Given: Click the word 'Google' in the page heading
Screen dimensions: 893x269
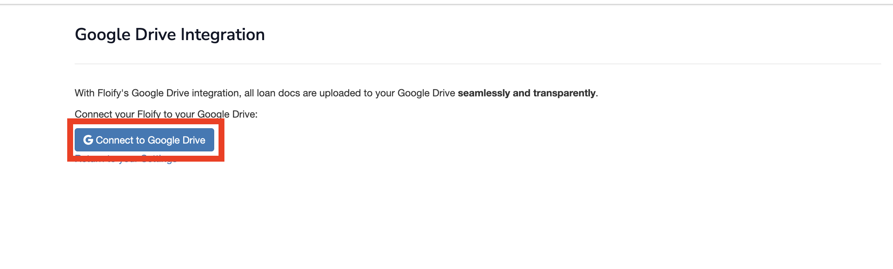Looking at the screenshot, I should [102, 35].
